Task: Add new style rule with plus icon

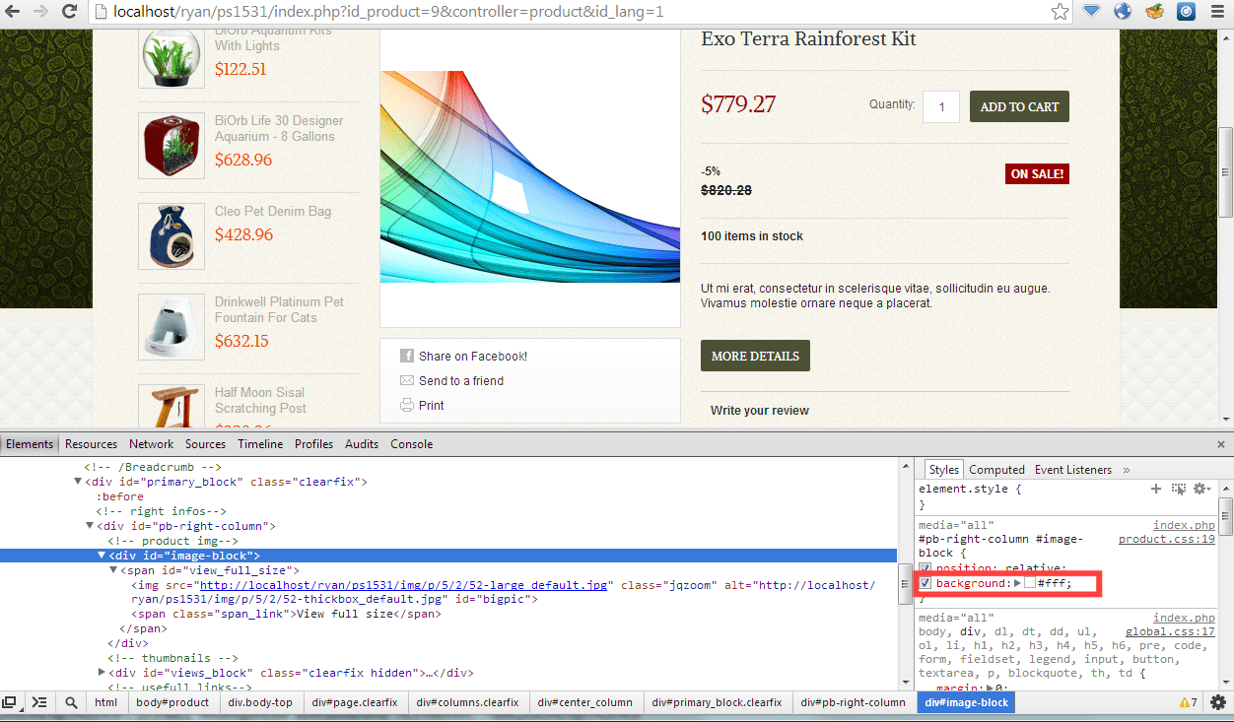Action: click(1156, 489)
